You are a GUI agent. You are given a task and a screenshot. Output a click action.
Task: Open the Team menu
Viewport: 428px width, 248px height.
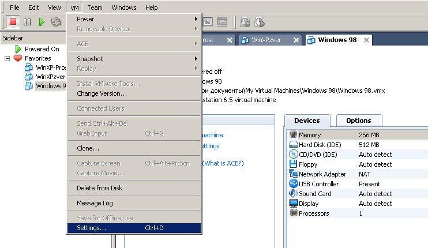tap(95, 7)
